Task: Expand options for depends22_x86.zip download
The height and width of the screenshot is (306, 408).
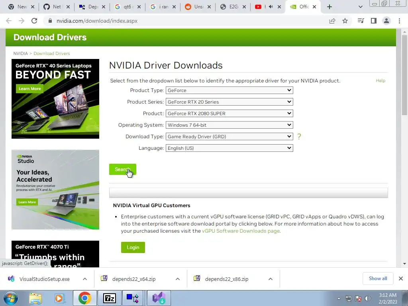Action: 271,279
